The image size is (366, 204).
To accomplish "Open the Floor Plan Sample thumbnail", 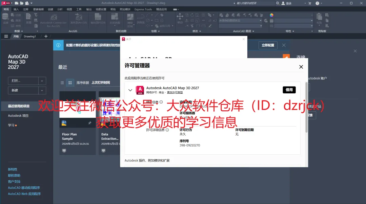I will tap(78, 105).
